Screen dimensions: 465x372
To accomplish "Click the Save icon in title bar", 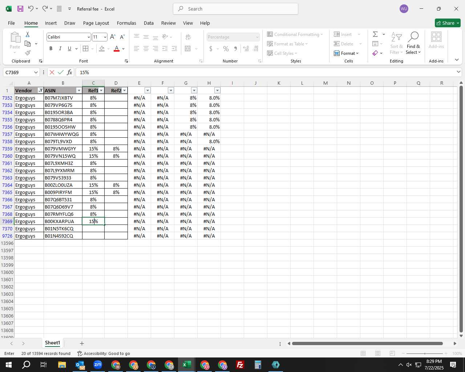I will pos(20,9).
